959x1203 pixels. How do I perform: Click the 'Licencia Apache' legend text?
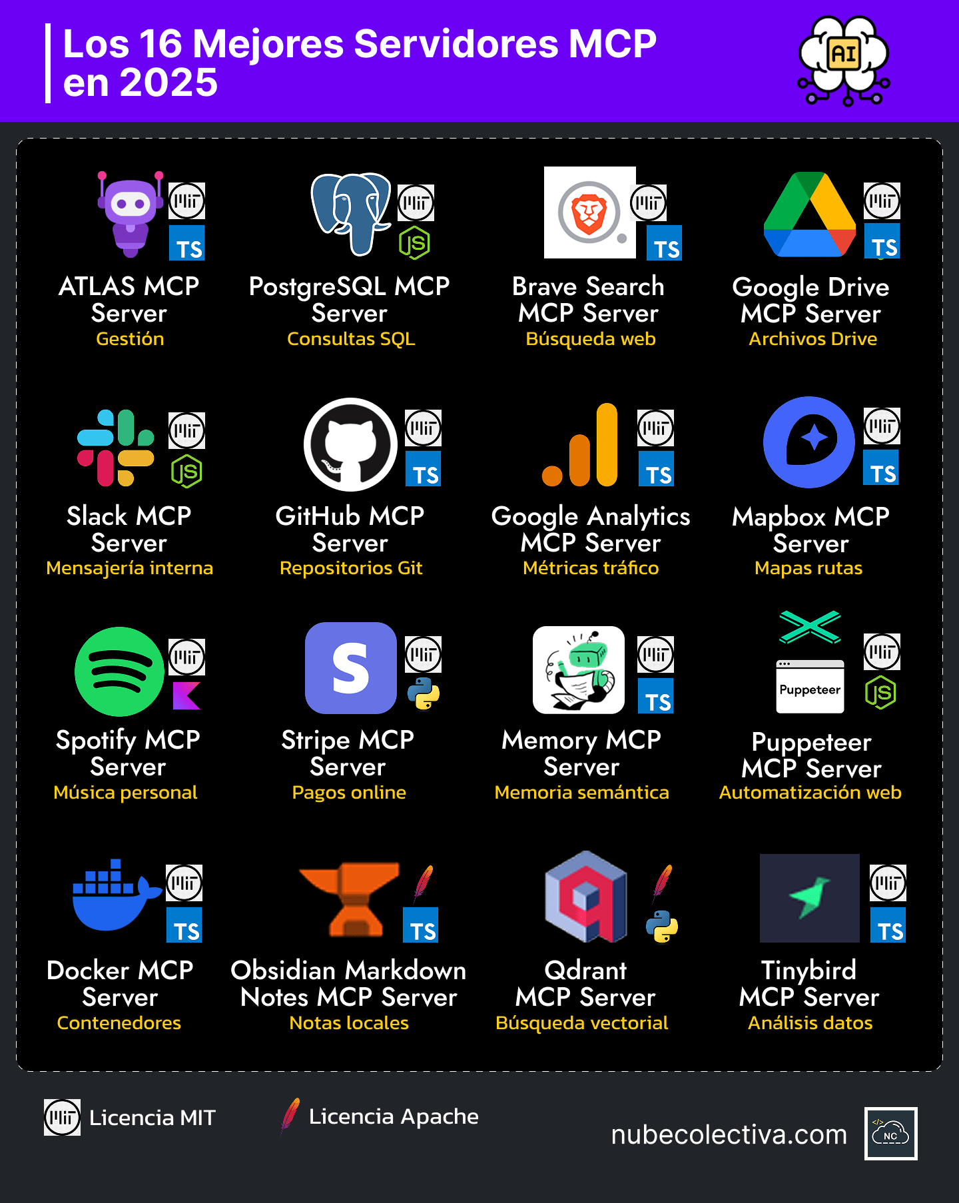point(394,1116)
